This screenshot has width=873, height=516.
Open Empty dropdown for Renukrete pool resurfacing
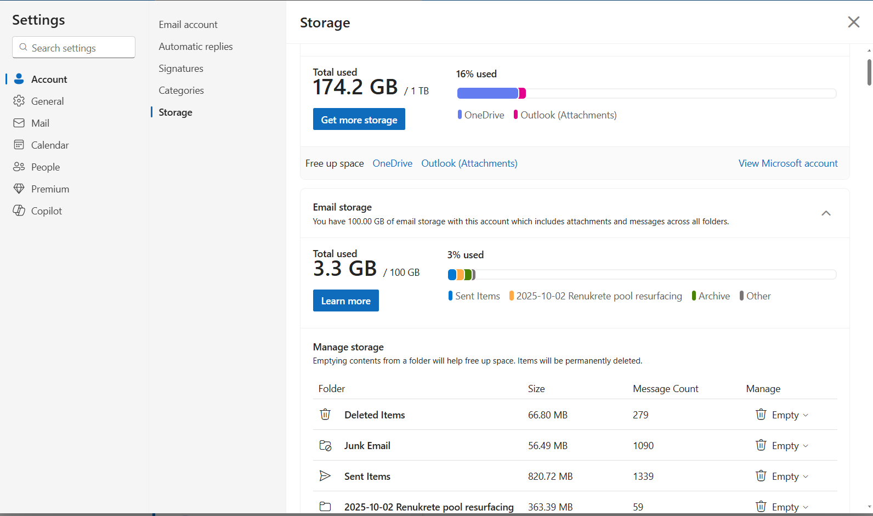[x=782, y=507]
